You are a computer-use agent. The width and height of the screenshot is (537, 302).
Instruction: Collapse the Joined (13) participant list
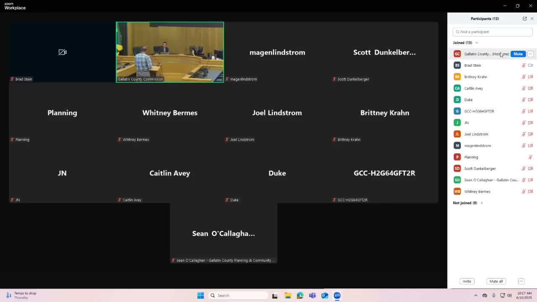tap(477, 43)
